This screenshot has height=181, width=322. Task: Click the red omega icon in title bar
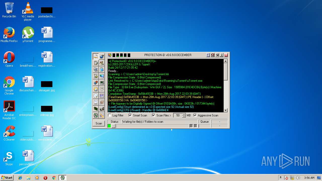click(x=213, y=55)
